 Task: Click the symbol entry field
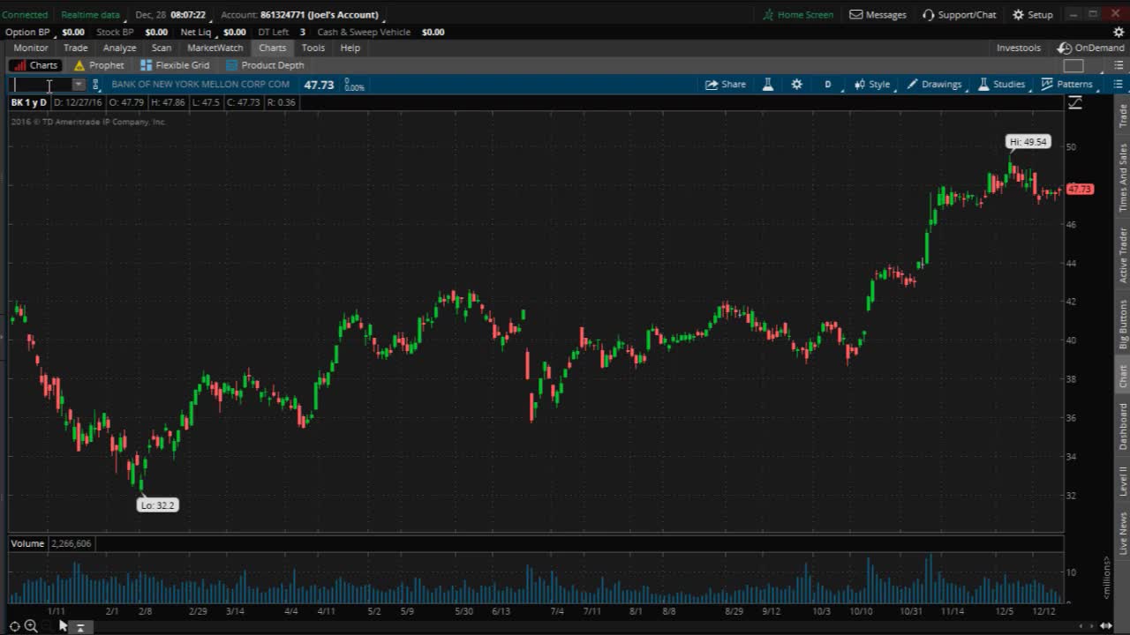[41, 85]
